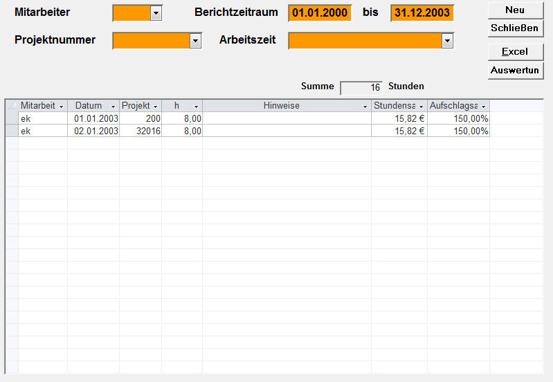
Task: Open the Mitarbeit column filter arrow
Action: 62,106
